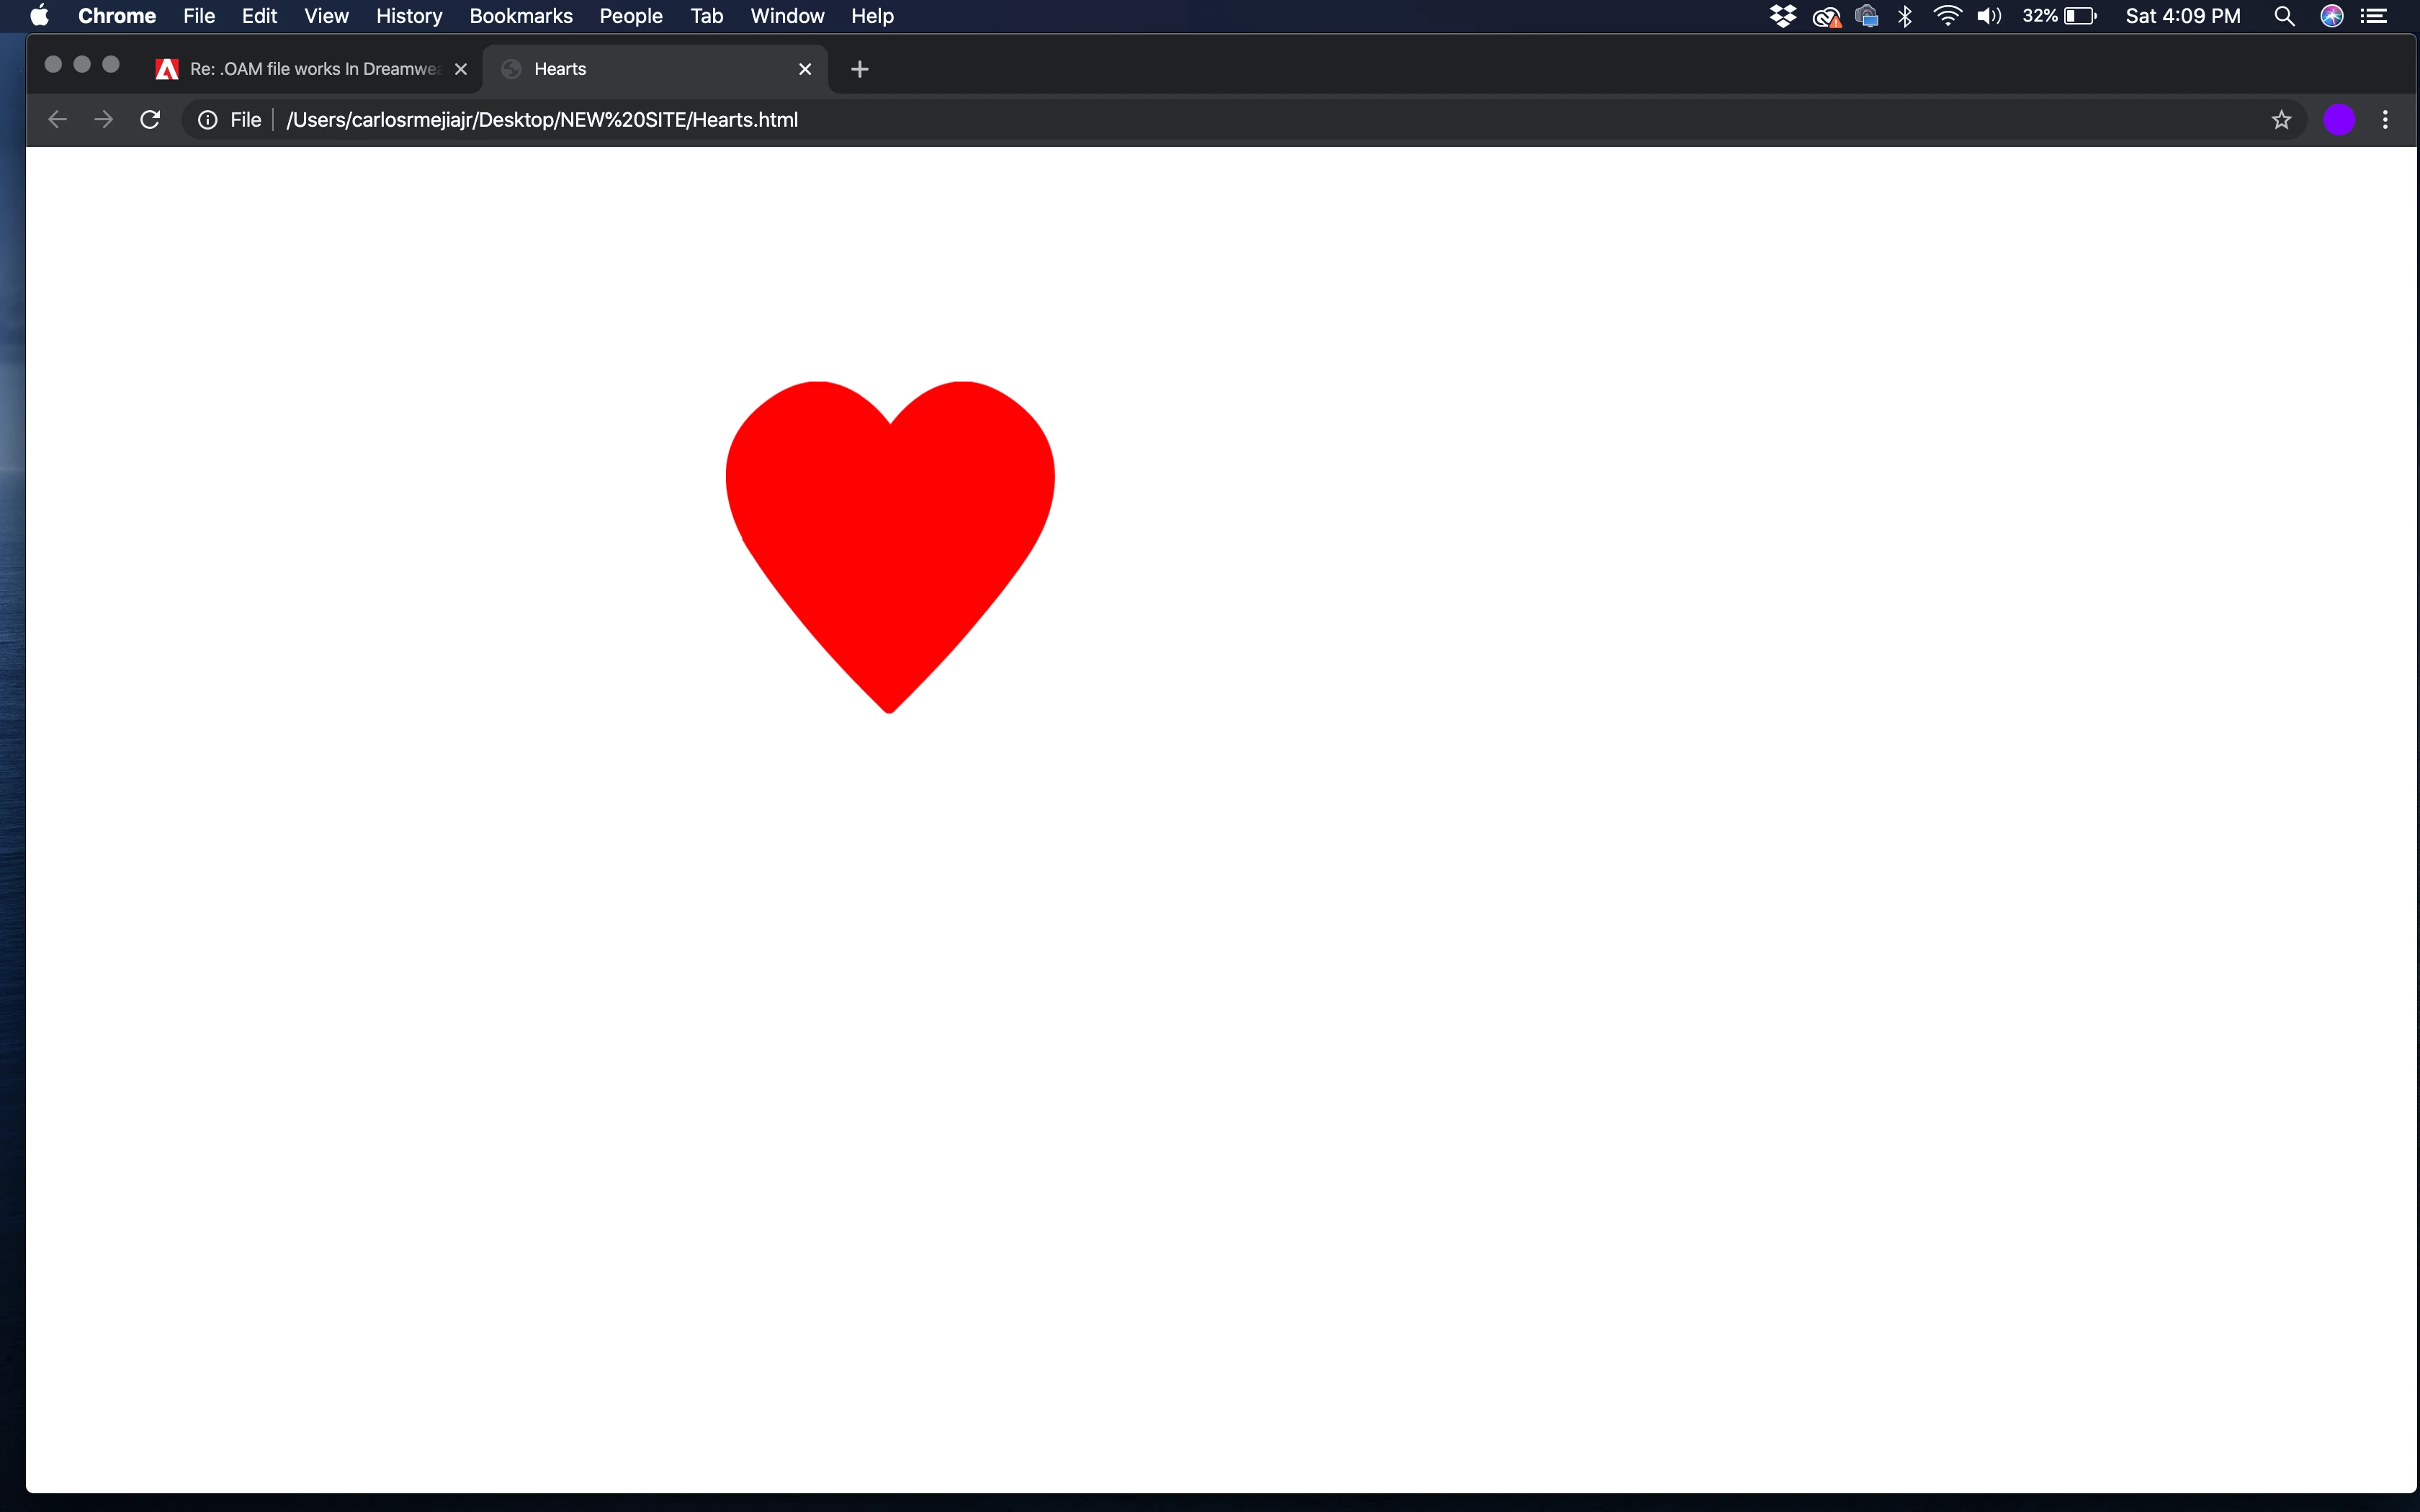Reload the Hearts page
This screenshot has width=2420, height=1512.
pos(150,120)
